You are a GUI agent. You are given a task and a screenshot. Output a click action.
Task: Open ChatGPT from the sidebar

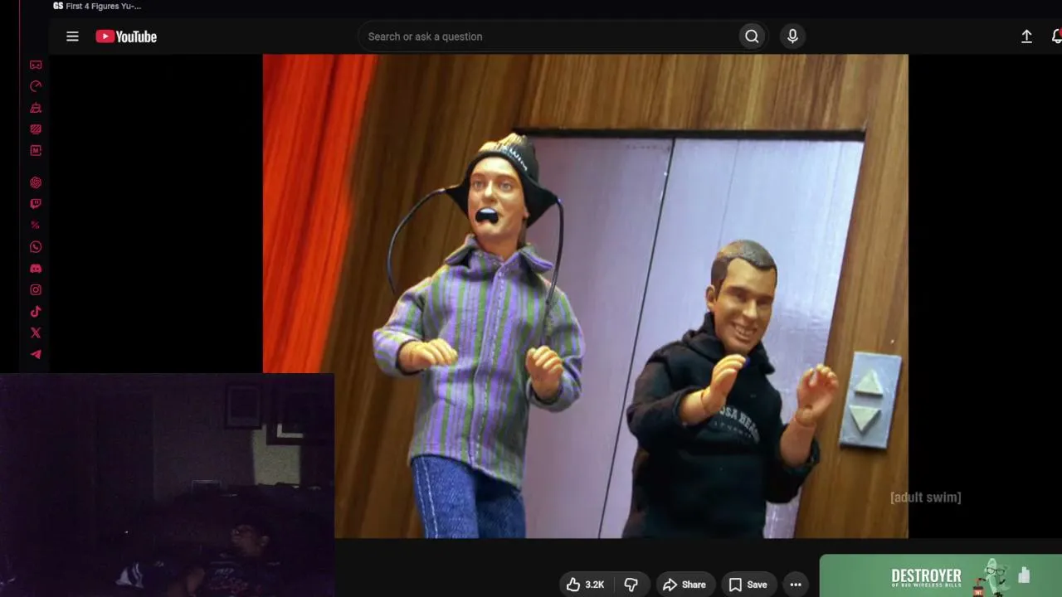tap(36, 182)
